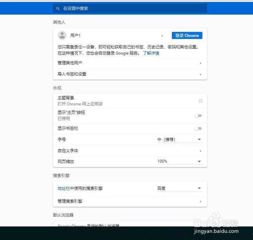This screenshot has height=240, width=253.
Task: Click the 导入书签和设置 row label
Action: pos(72,74)
